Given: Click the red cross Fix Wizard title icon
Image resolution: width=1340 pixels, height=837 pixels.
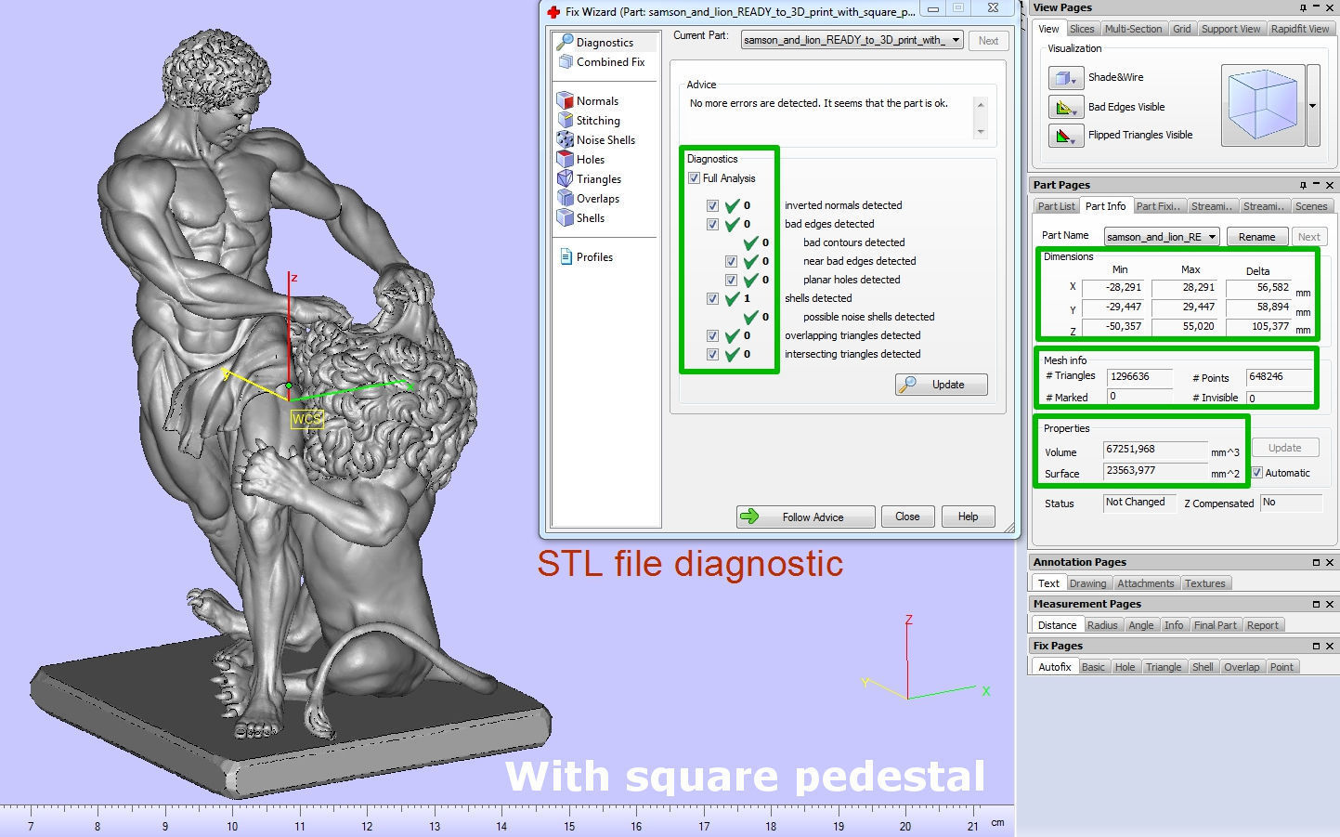Looking at the screenshot, I should [553, 12].
